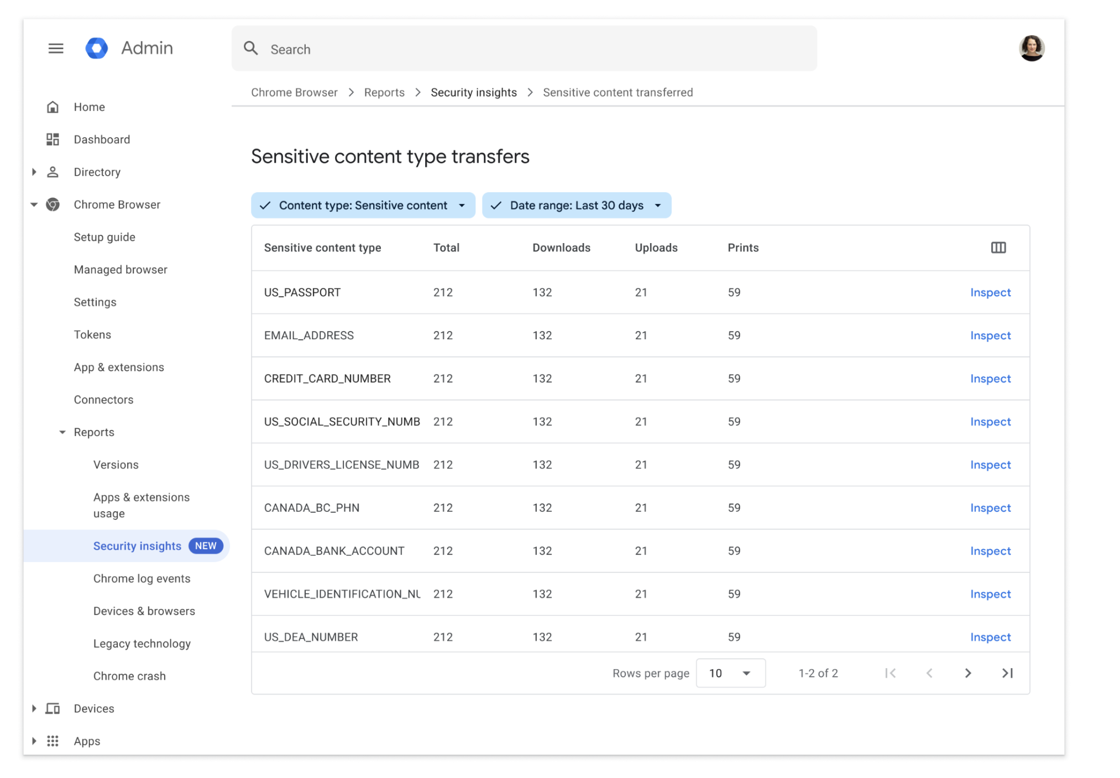Click the "1-2 of 2" pagination text
This screenshot has width=1120, height=778.
(818, 673)
